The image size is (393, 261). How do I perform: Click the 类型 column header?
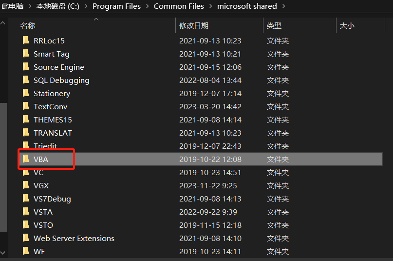point(274,26)
